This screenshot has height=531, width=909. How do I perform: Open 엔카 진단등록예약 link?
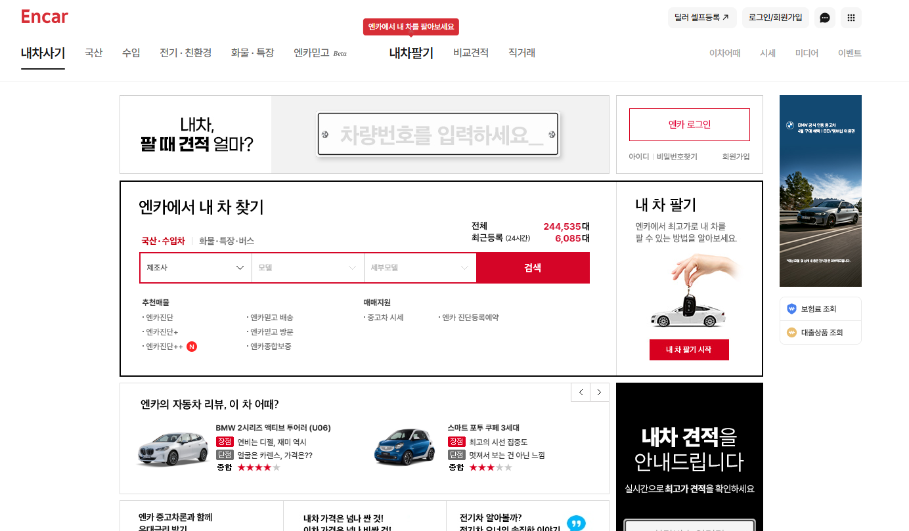470,318
